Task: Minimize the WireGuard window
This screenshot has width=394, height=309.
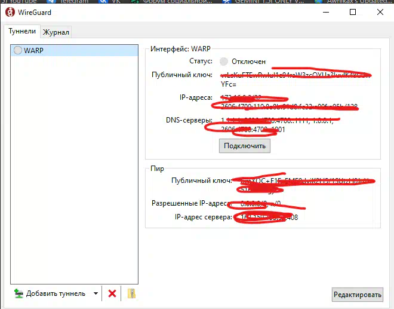Action: click(326, 12)
